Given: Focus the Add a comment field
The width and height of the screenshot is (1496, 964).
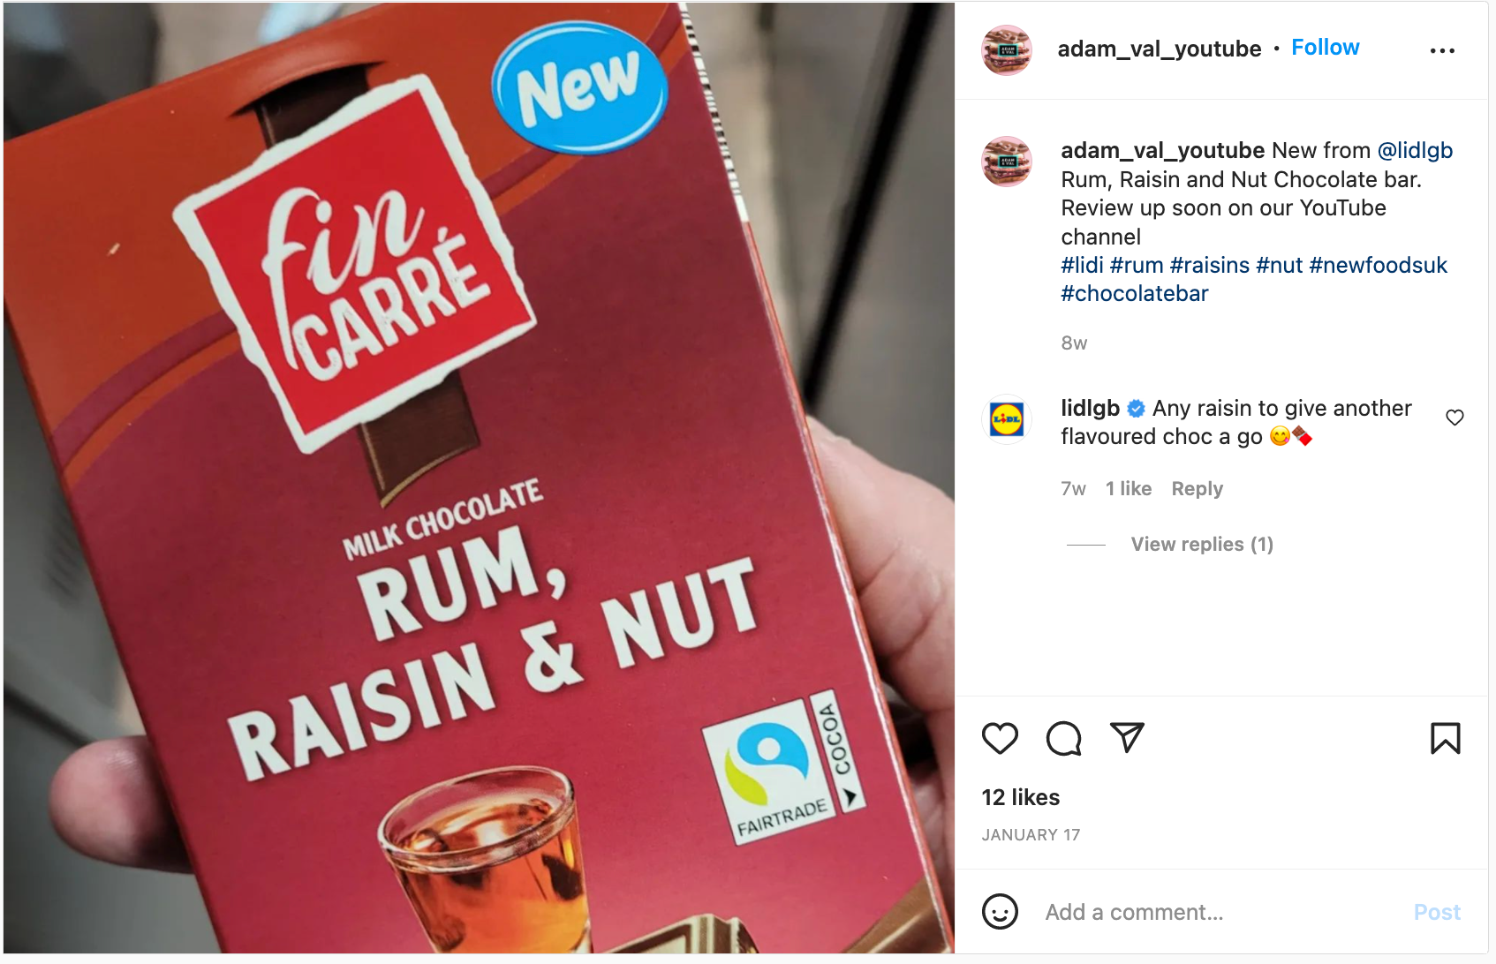Looking at the screenshot, I should (1219, 912).
